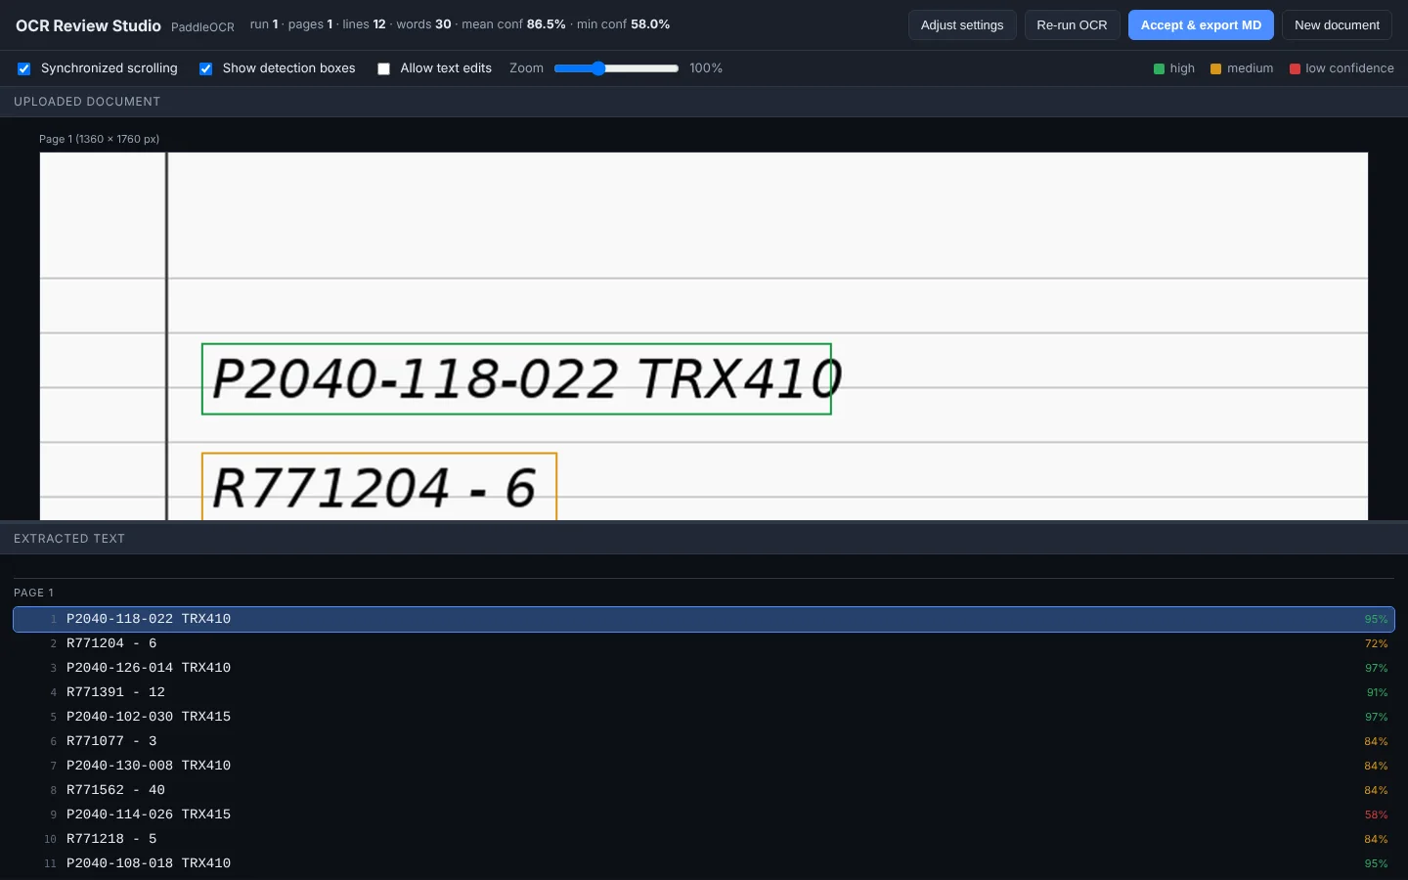The height and width of the screenshot is (880, 1408).
Task: Click the orange medium confidence legend swatch
Action: click(x=1215, y=68)
